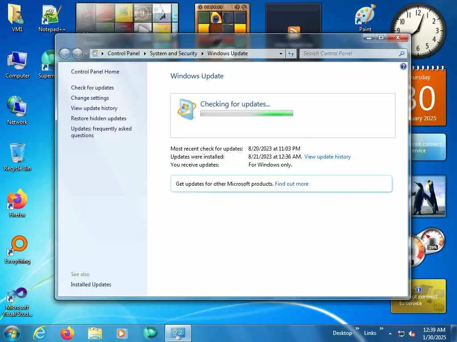The width and height of the screenshot is (457, 342).
Task: Open Paint desktop shortcut
Action: 365,18
